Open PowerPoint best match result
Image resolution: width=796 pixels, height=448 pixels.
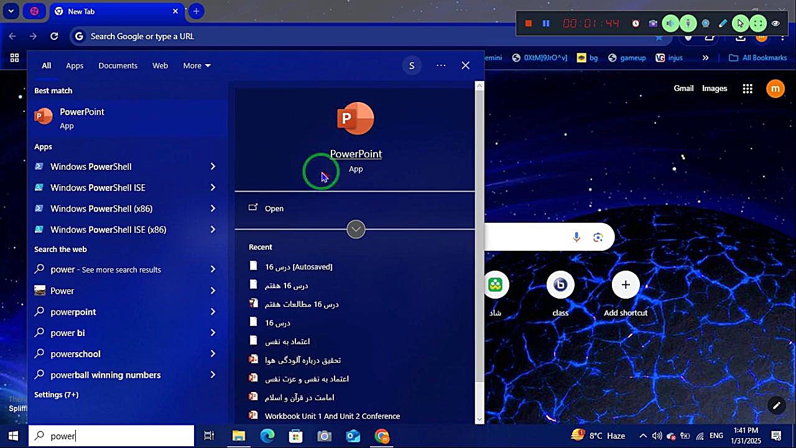(127, 118)
